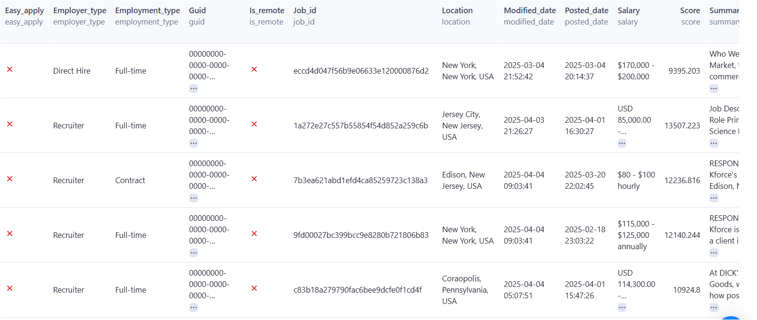Open the ellipsis on the first row's Guid

193,88
